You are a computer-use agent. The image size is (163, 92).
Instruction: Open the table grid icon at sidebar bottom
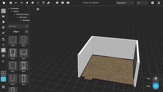tap(3, 87)
